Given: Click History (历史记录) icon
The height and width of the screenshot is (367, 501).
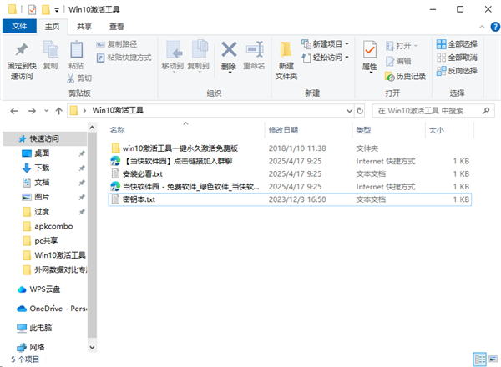Looking at the screenshot, I should (390, 76).
